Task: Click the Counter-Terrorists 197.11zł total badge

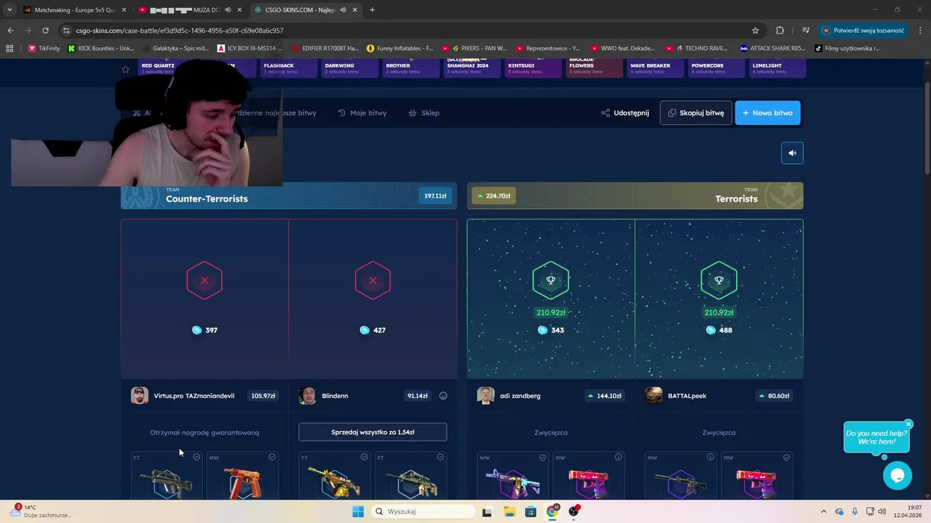Action: tap(435, 196)
